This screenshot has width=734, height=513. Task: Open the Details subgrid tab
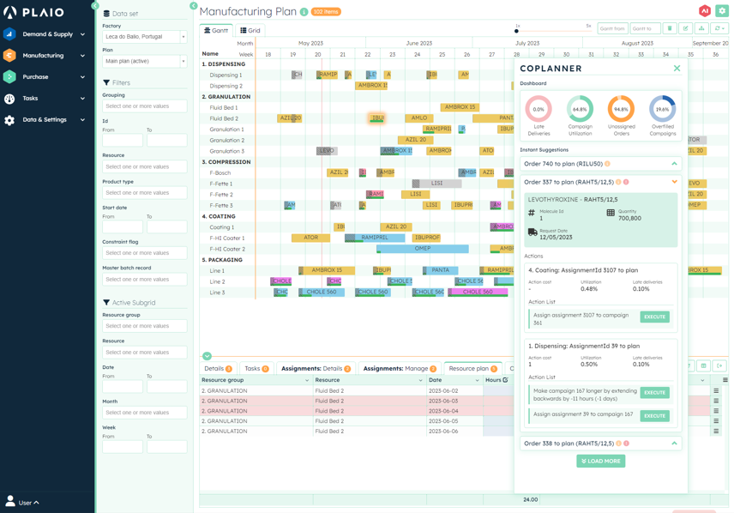tap(218, 369)
